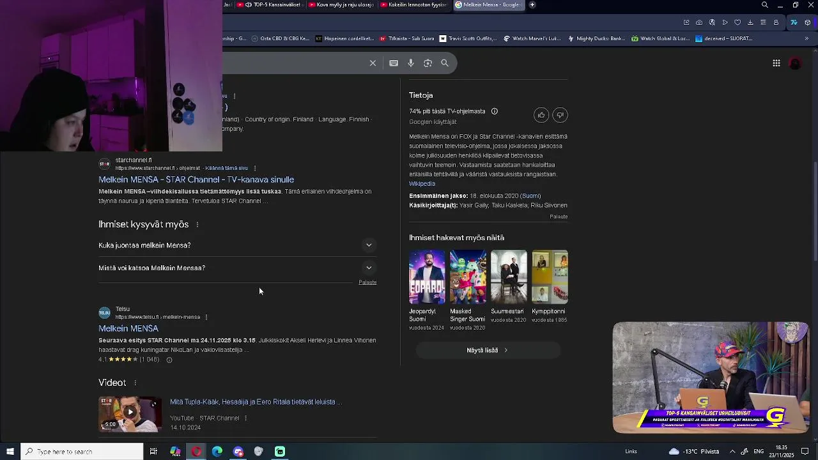
Task: Open a new browser tab with plus
Action: pyautogui.click(x=532, y=5)
